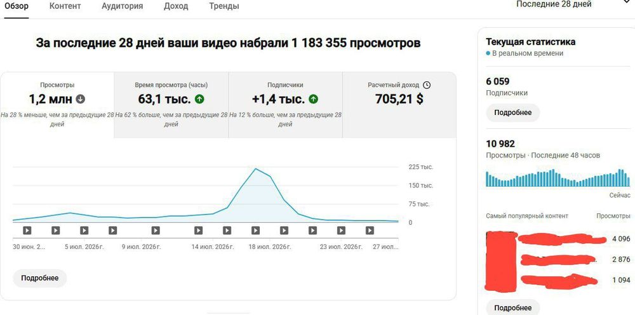
Task: Click the clock icon beside Расчетный доход
Action: [x=427, y=85]
